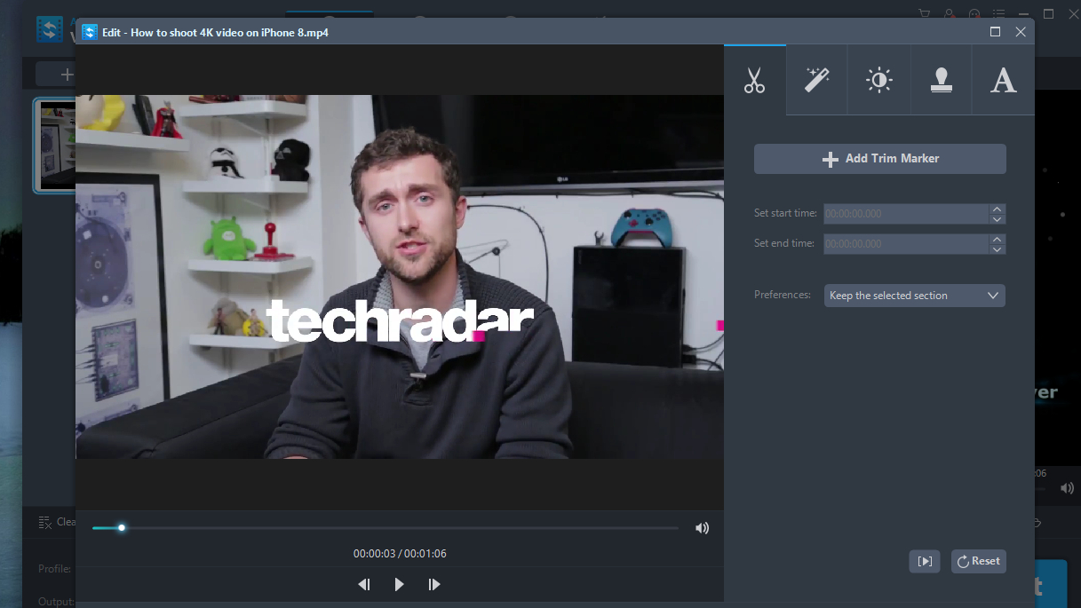Viewport: 1081px width, 608px height.
Task: Select the video thumbnail in main window
Action: click(55, 146)
